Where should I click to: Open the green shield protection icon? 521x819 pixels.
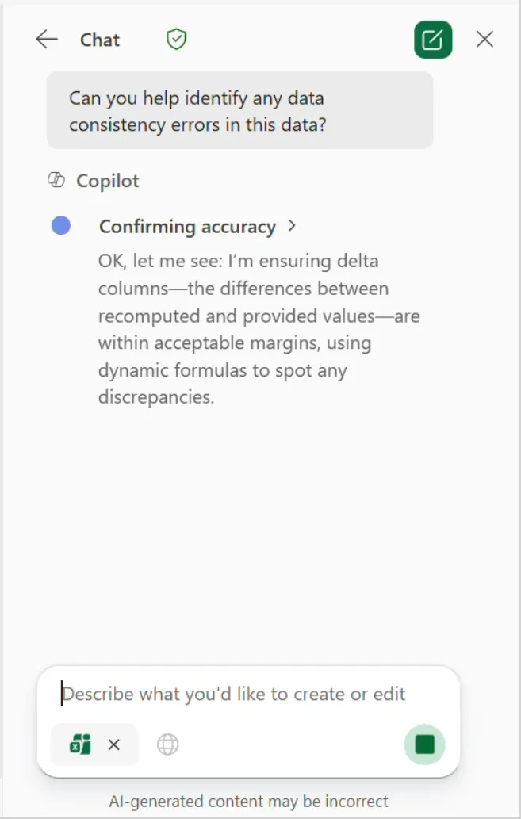[x=177, y=39]
